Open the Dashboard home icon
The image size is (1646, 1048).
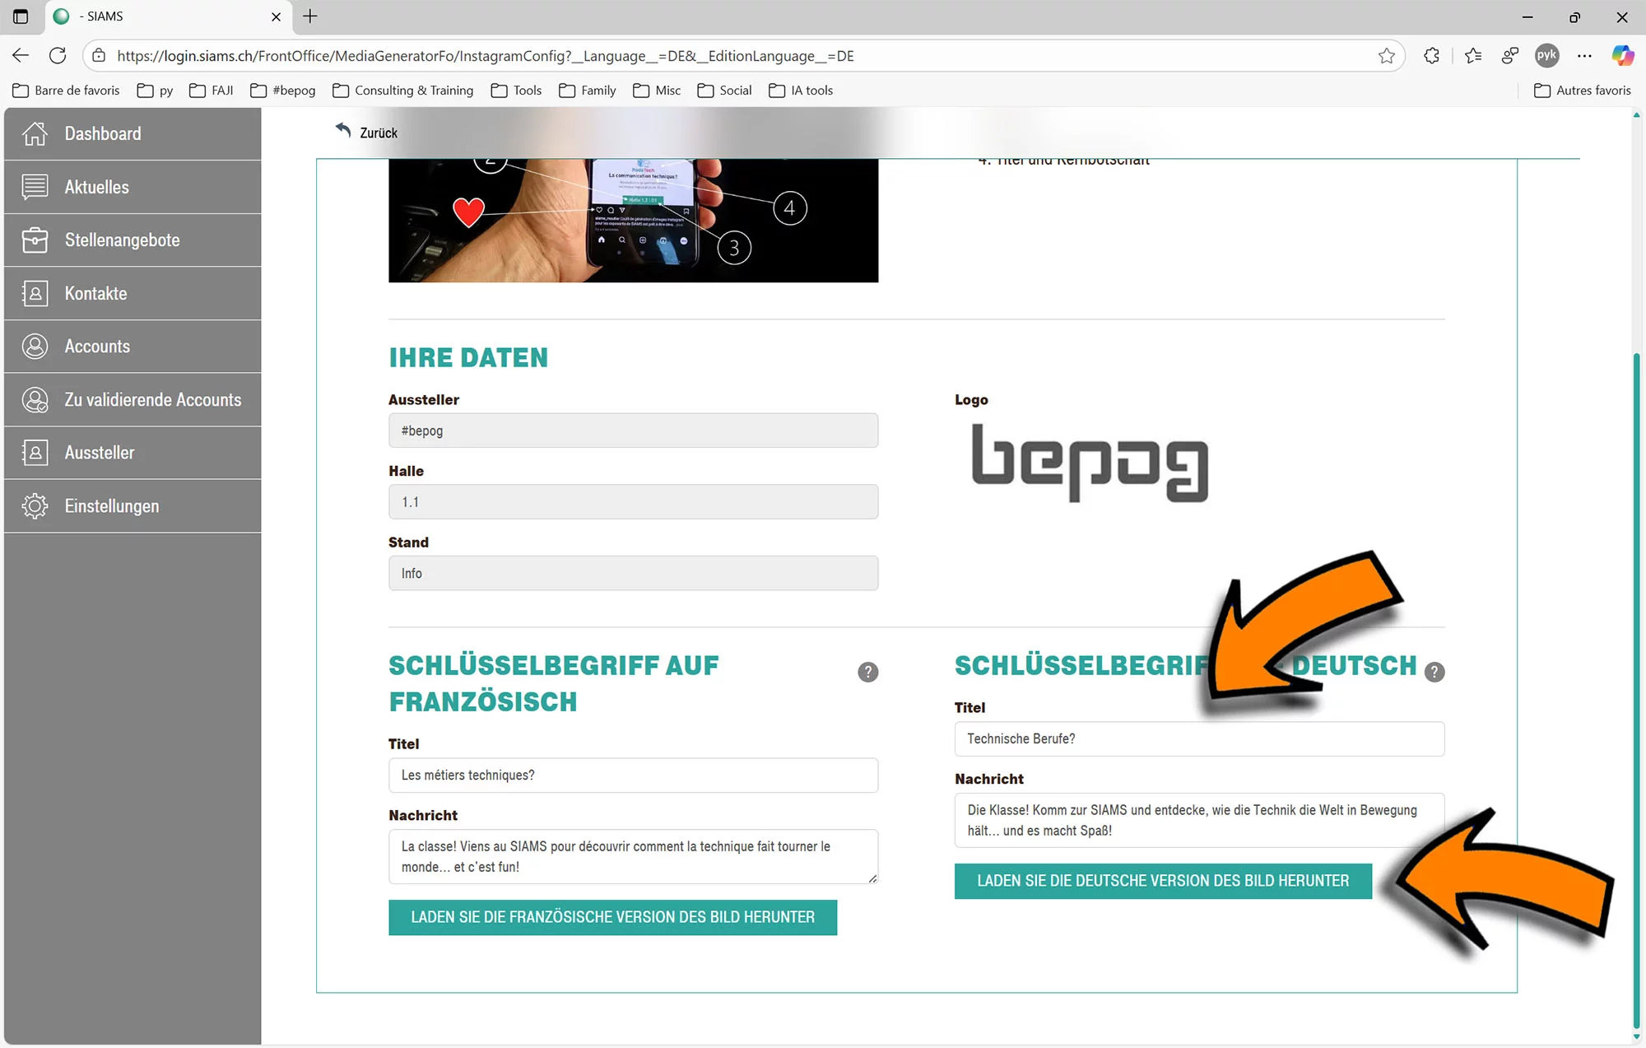click(35, 133)
